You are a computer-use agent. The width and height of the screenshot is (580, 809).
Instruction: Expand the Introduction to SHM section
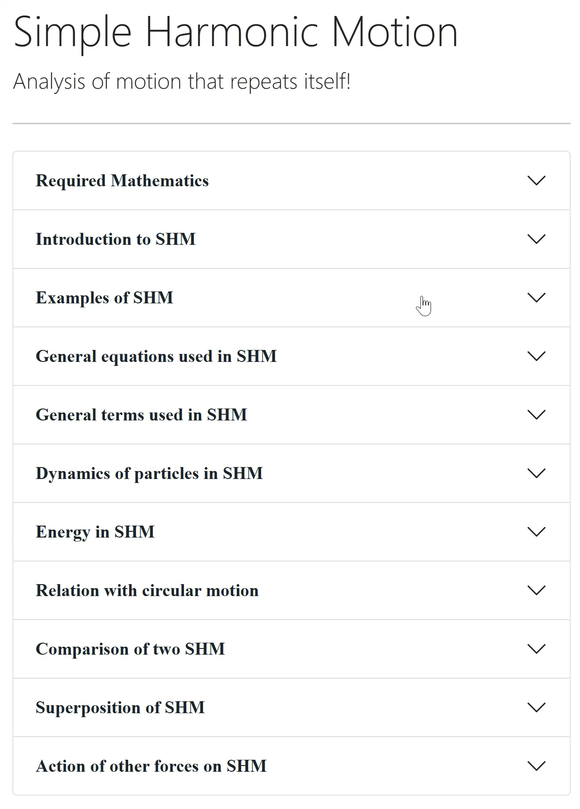115,240
